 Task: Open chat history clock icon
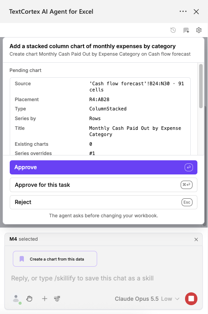coord(173,30)
